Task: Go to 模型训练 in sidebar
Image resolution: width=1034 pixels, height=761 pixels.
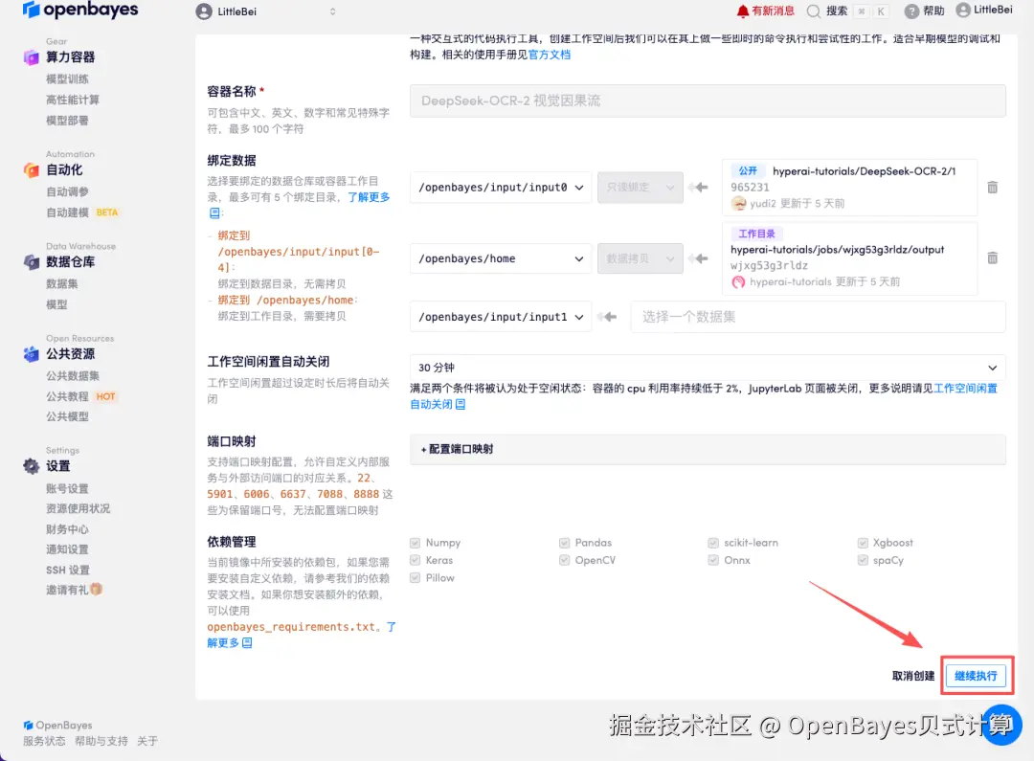Action: [x=67, y=79]
